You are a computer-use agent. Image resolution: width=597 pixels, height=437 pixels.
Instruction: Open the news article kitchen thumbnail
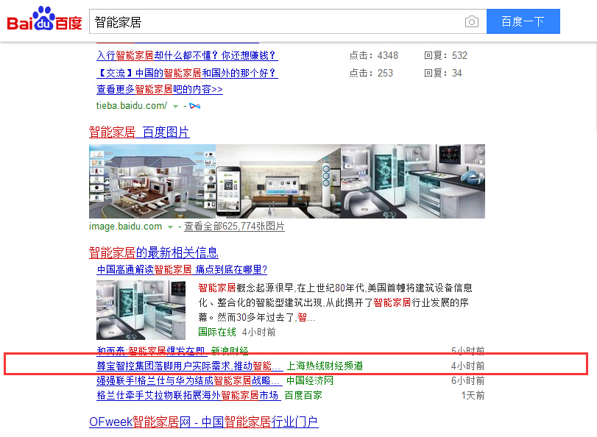click(141, 310)
